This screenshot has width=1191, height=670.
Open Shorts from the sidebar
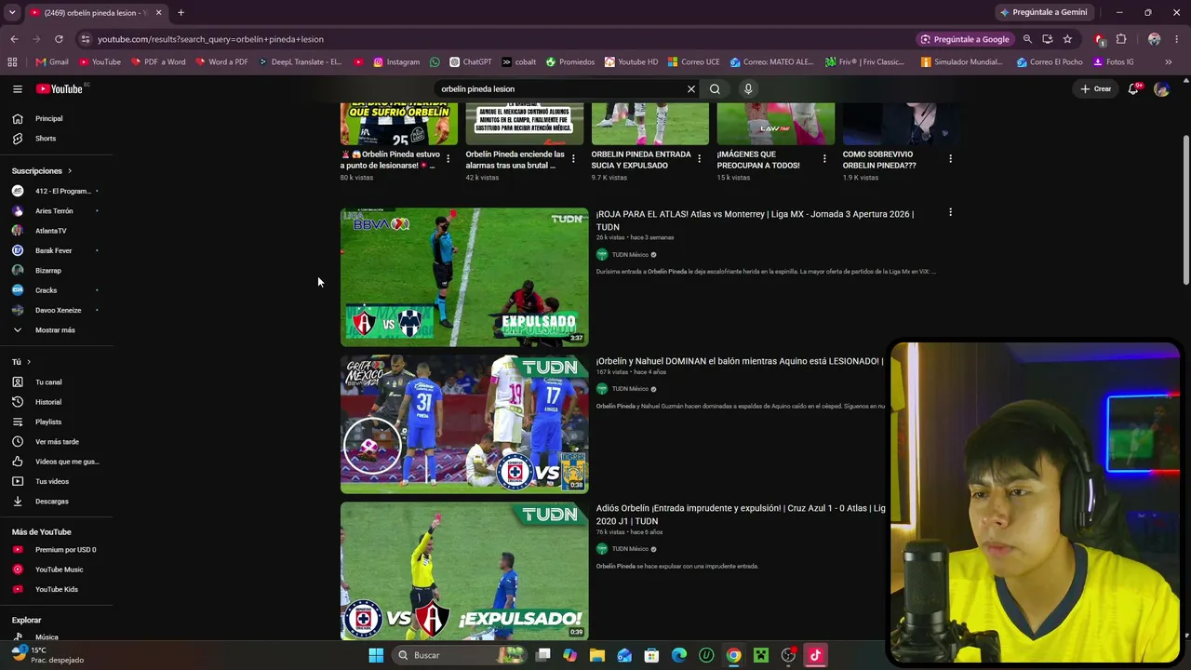point(57,139)
